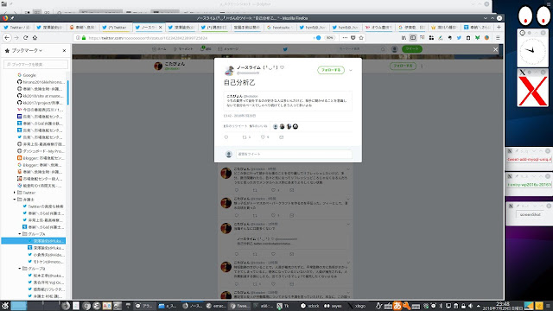Open the tweet's more-options chevron in dialog
This screenshot has height=311, width=553.
click(351, 70)
